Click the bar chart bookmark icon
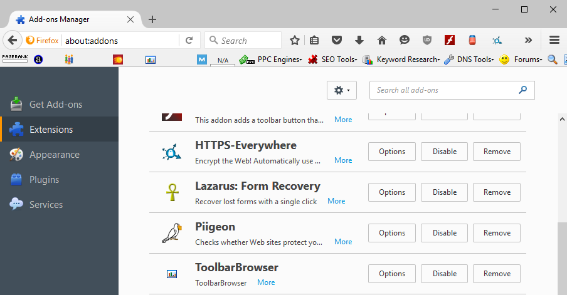Screen dimensions: 567x295 tap(151, 60)
